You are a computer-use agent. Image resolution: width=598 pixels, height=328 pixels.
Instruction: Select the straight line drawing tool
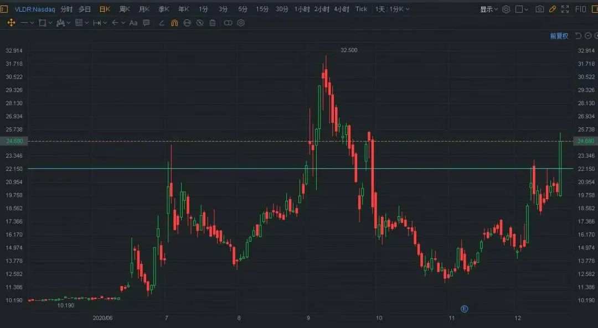(24, 23)
